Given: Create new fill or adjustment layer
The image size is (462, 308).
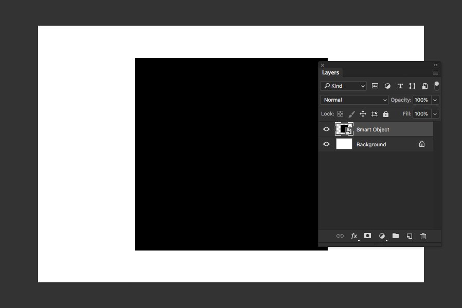Looking at the screenshot, I should pyautogui.click(x=382, y=236).
